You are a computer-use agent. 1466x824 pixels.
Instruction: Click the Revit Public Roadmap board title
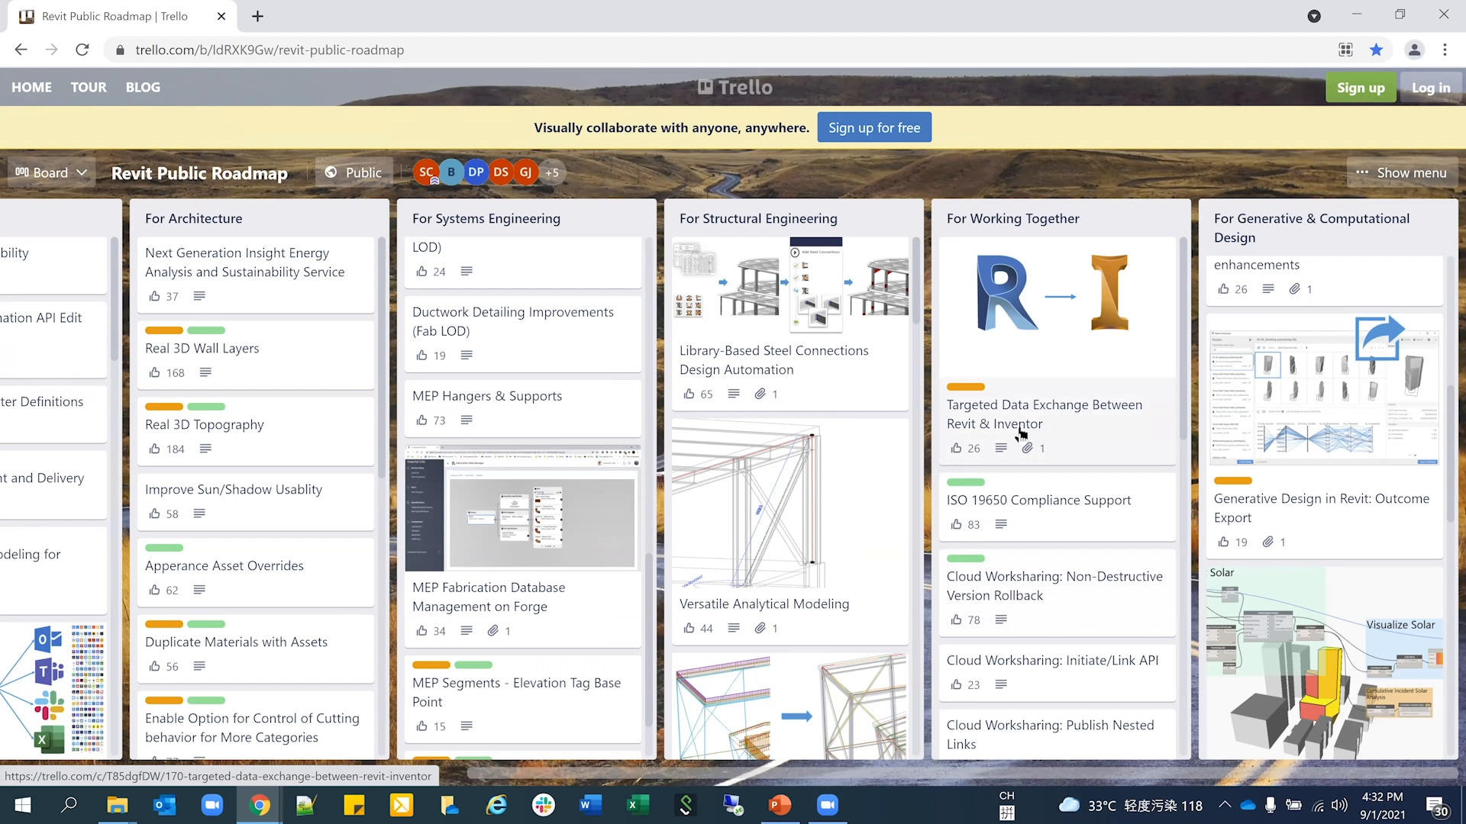199,173
